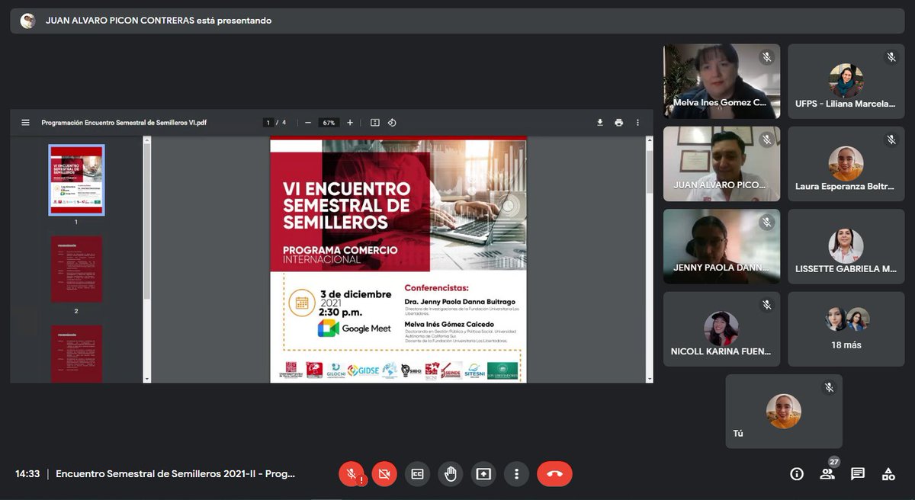The height and width of the screenshot is (500, 915).
Task: Click 'Dra. Jenny Paola Danna Buitrago' name
Action: [x=460, y=302]
